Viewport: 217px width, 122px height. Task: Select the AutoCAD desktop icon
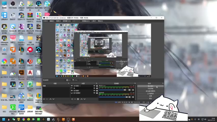point(30,75)
